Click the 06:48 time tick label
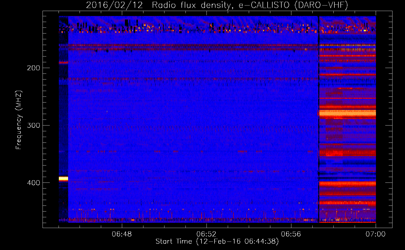This screenshot has height=250, width=405. [122, 234]
